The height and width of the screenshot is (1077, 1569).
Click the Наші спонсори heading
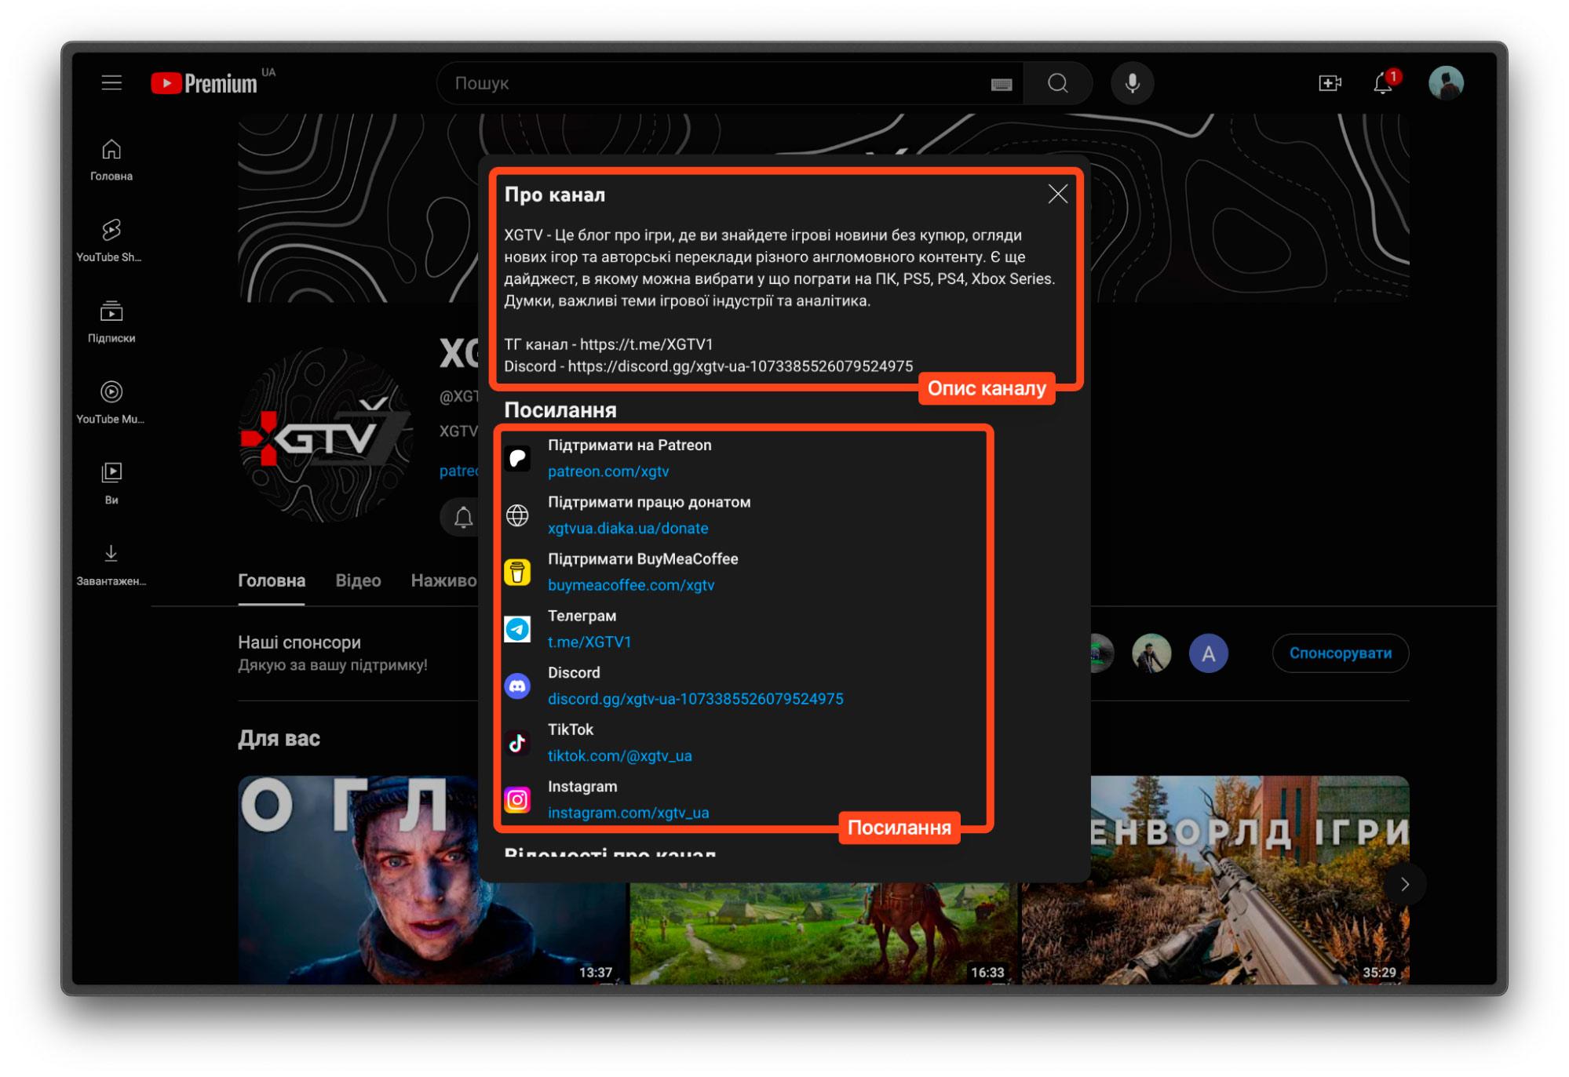[299, 642]
